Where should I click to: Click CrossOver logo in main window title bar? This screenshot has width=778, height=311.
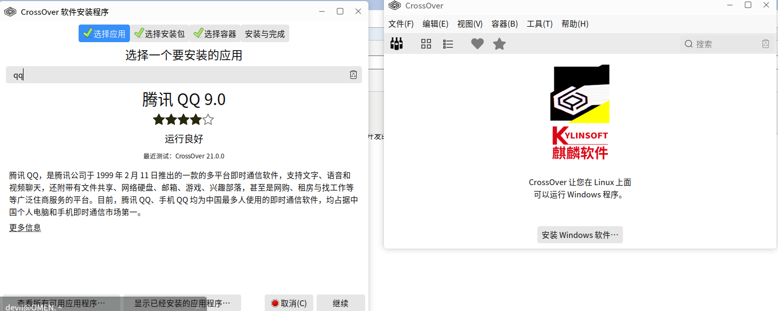395,5
